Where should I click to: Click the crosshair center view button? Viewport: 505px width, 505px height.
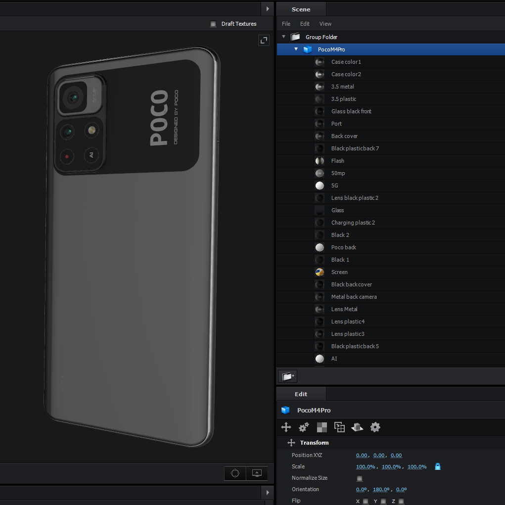235,473
